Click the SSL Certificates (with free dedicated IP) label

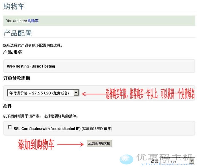47,129
